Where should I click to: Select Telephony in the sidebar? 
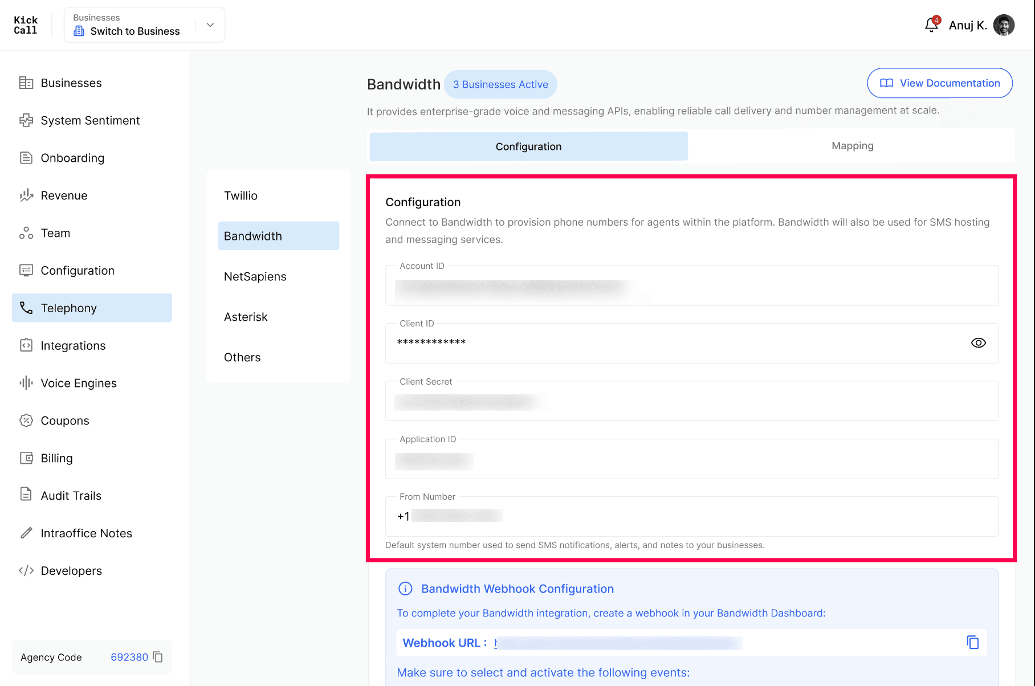(x=92, y=308)
